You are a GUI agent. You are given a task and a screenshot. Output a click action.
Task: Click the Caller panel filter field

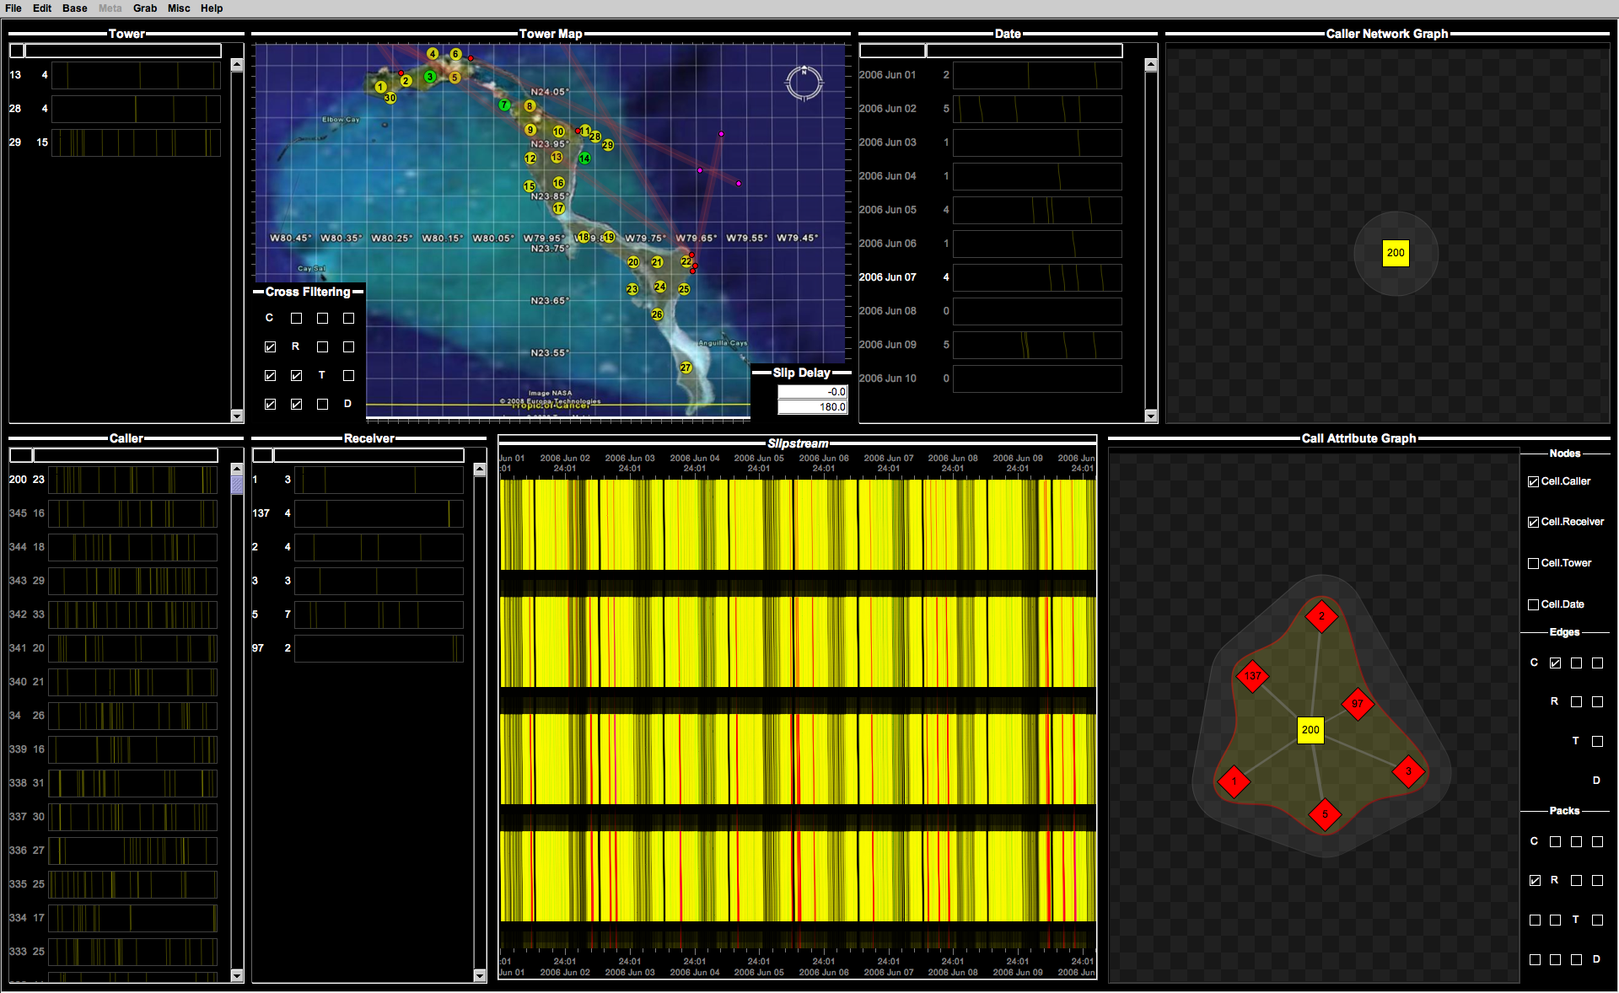click(x=125, y=456)
